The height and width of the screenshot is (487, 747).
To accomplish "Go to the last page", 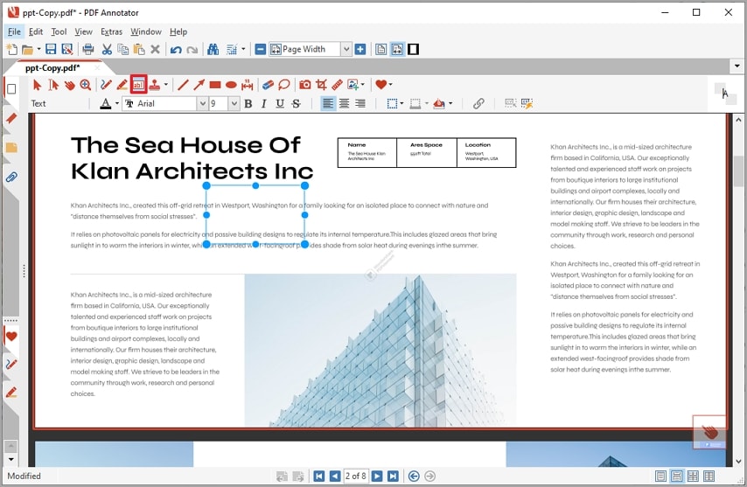I will (393, 476).
